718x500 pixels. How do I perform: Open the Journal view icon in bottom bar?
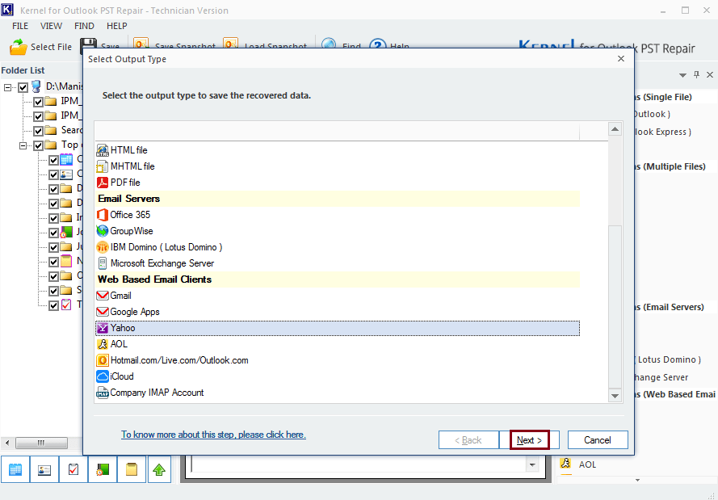click(x=102, y=469)
